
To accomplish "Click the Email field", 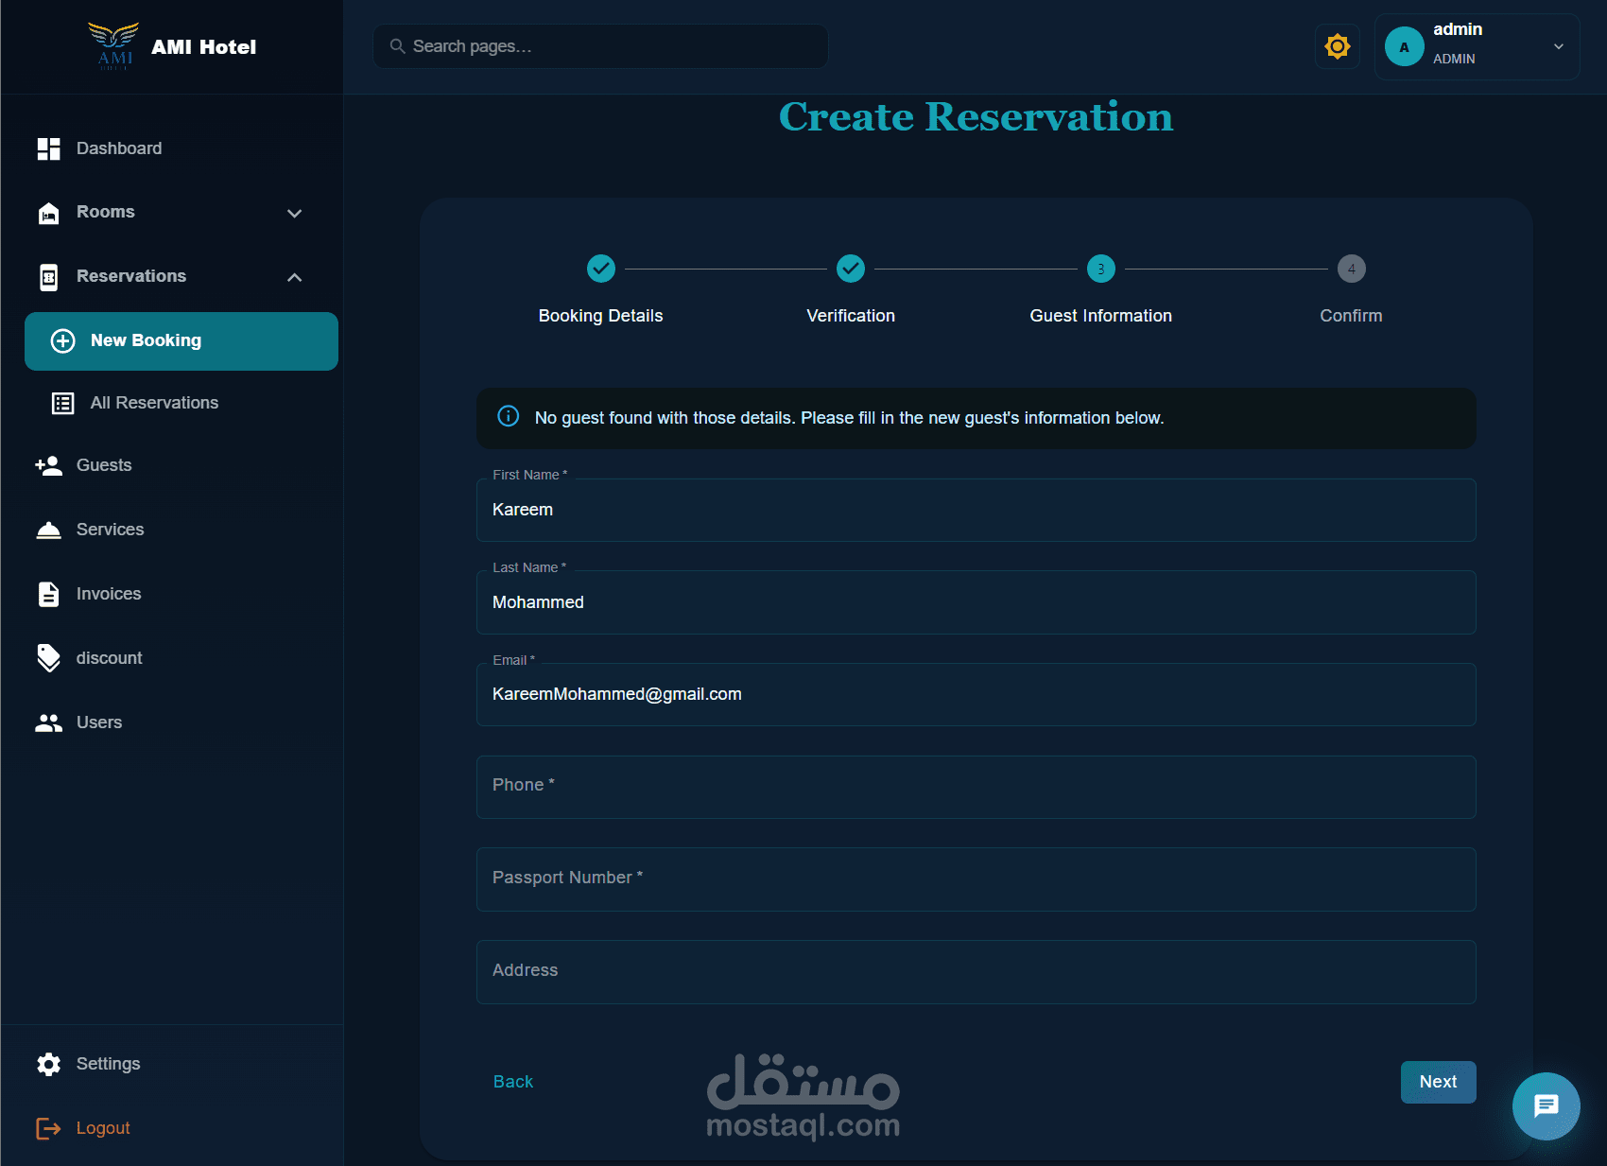I will [976, 694].
